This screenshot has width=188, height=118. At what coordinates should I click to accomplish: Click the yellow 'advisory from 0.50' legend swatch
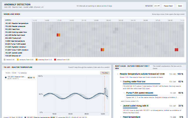coord(18,60)
